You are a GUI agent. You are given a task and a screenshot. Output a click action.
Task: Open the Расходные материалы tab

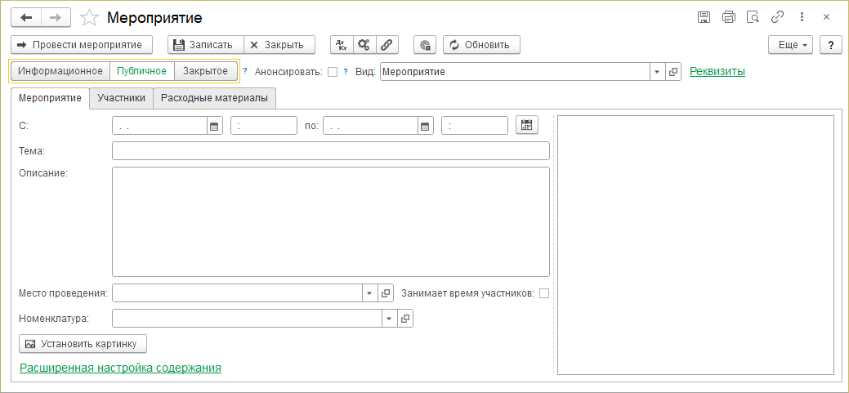pyautogui.click(x=214, y=98)
